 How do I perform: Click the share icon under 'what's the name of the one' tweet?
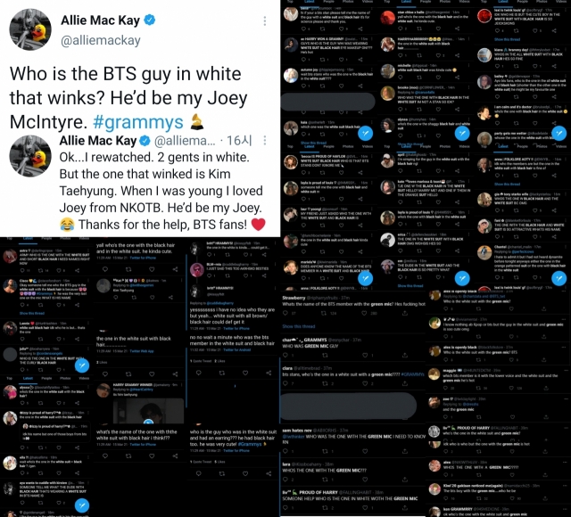[x=176, y=455]
